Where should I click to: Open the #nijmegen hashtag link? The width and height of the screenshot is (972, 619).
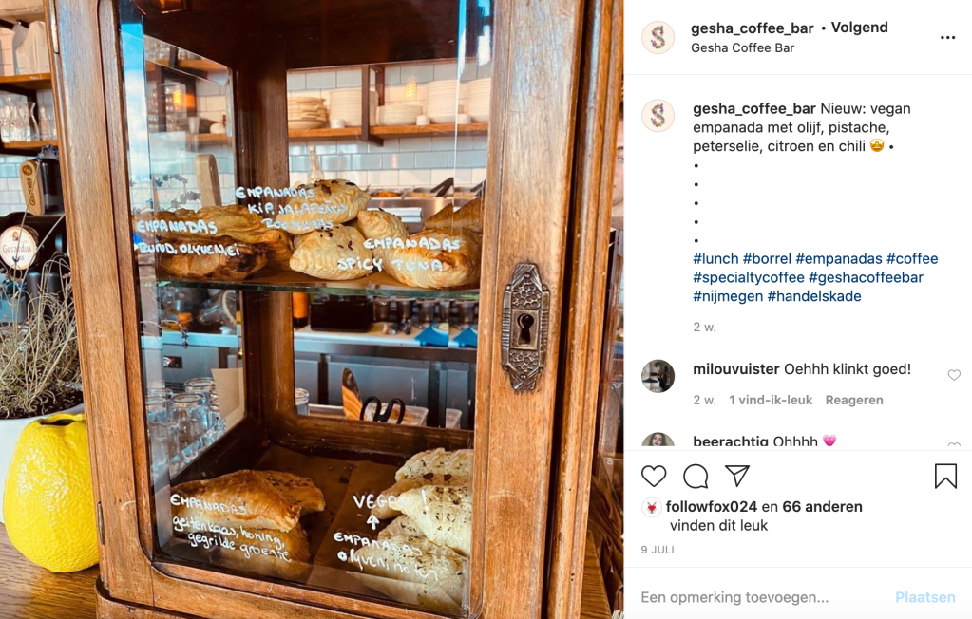coord(728,296)
